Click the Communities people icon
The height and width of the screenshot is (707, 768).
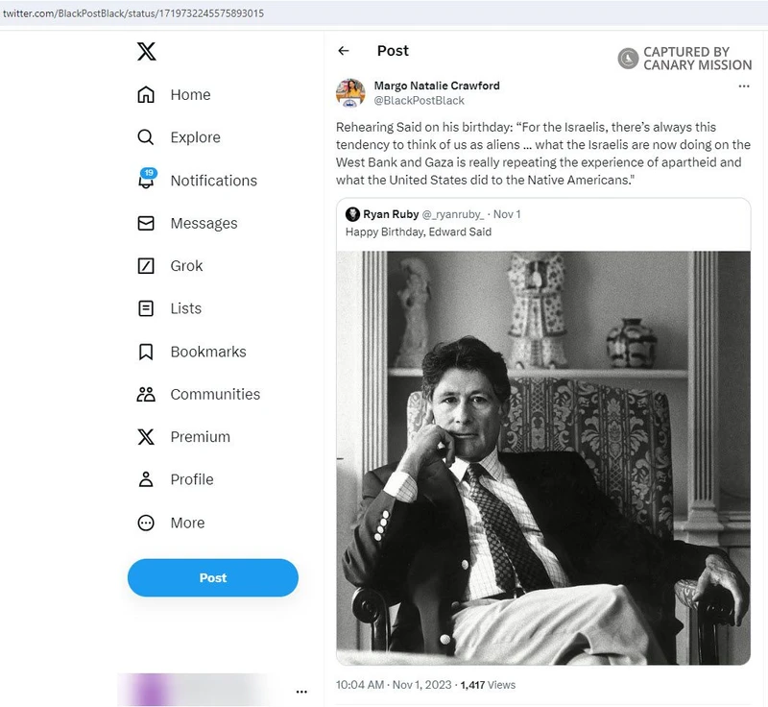pos(146,394)
